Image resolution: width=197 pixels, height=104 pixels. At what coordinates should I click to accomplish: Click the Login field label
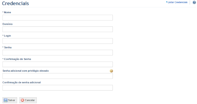tap(7, 36)
